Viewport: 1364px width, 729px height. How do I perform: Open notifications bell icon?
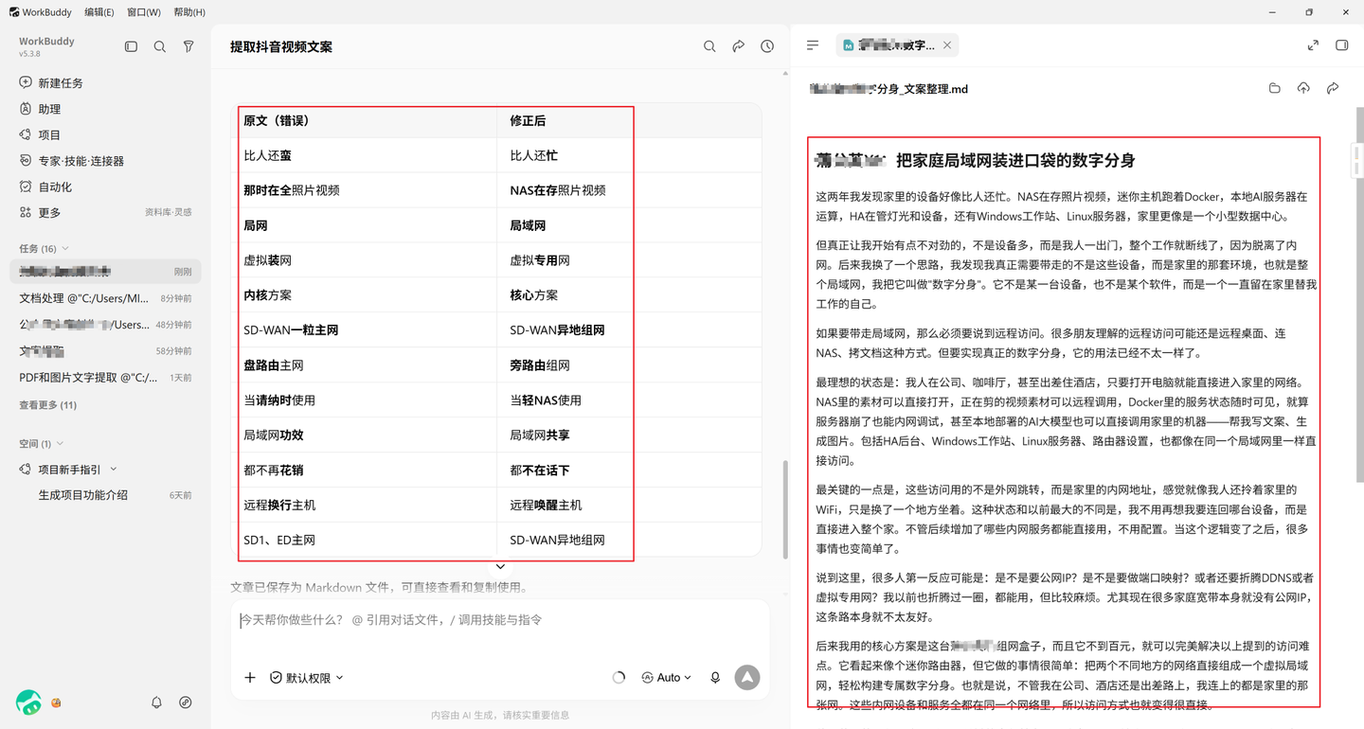(157, 702)
